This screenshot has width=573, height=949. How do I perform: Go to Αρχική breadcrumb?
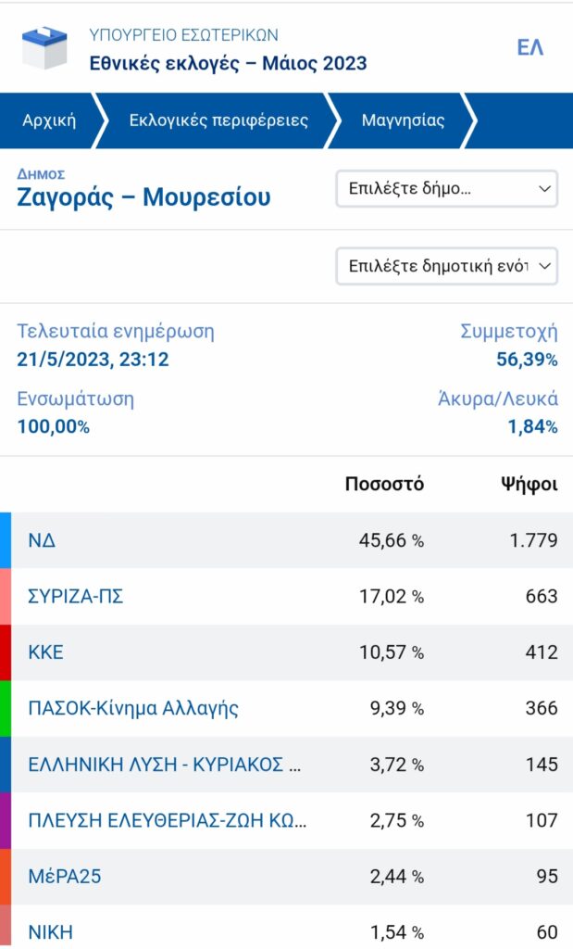(49, 120)
